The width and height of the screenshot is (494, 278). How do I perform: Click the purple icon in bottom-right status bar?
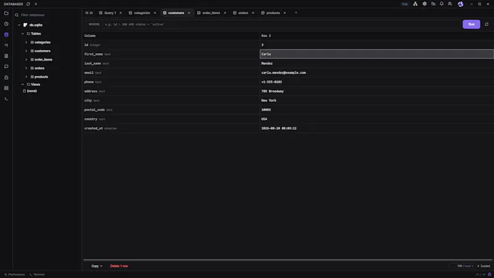490,274
